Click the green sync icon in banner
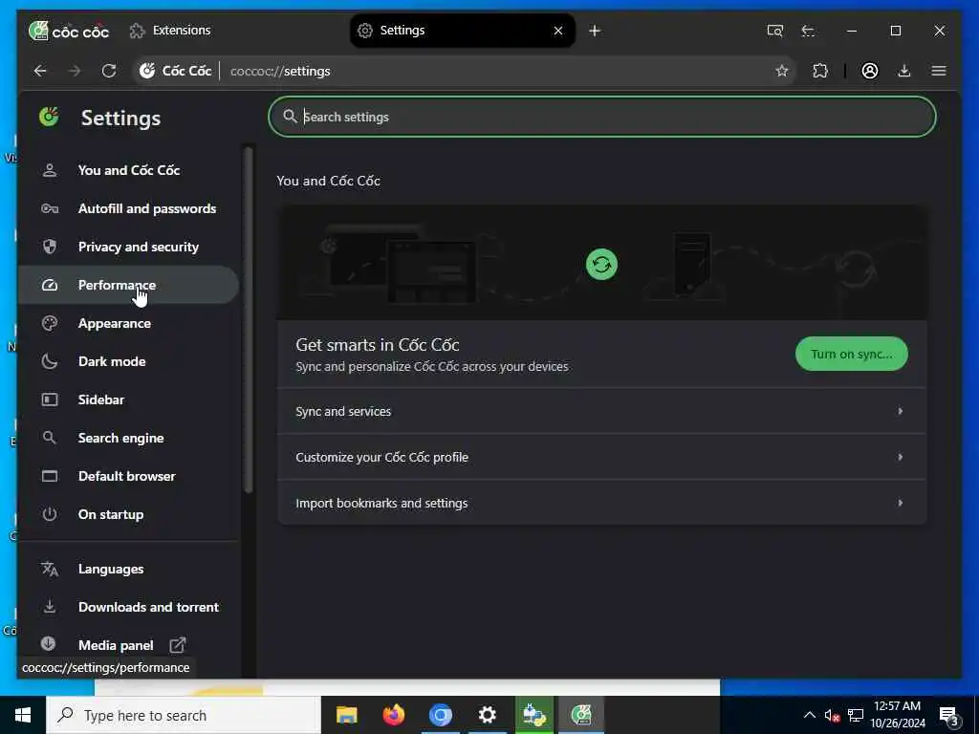 (601, 265)
